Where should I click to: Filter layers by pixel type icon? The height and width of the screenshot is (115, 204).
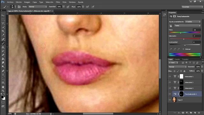pyautogui.click(x=183, y=63)
